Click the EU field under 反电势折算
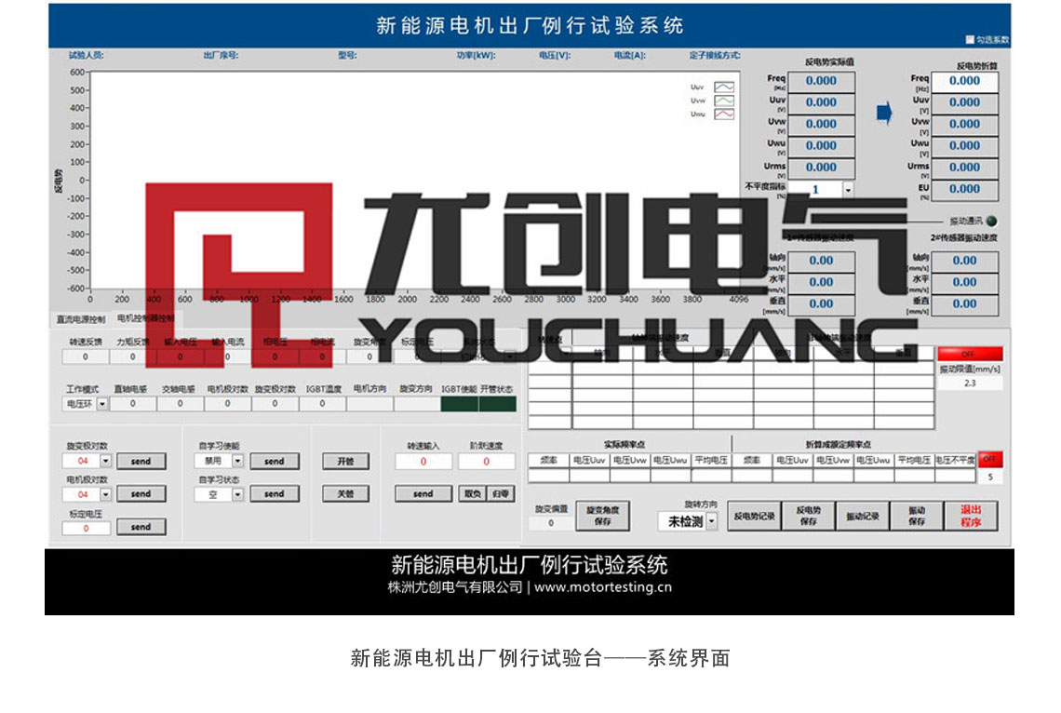The height and width of the screenshot is (713, 1061). click(964, 189)
